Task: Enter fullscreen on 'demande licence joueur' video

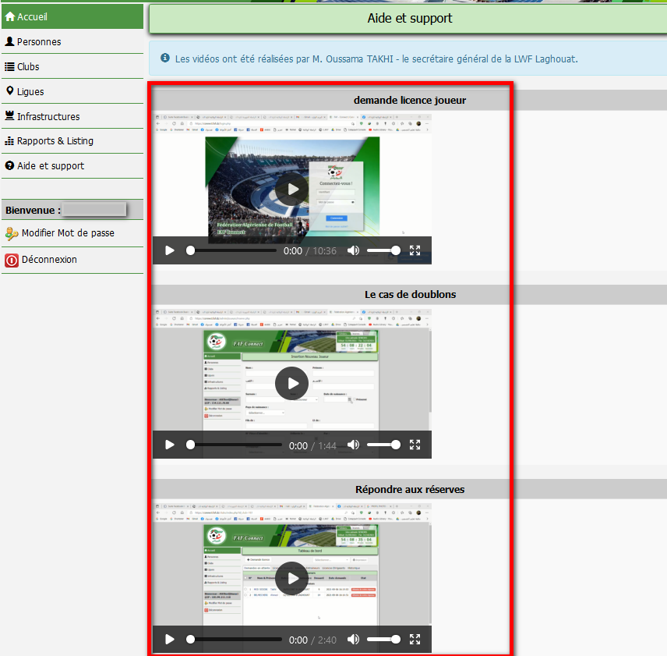Action: [x=415, y=250]
